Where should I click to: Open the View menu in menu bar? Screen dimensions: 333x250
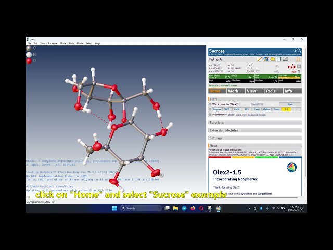tap(43, 43)
